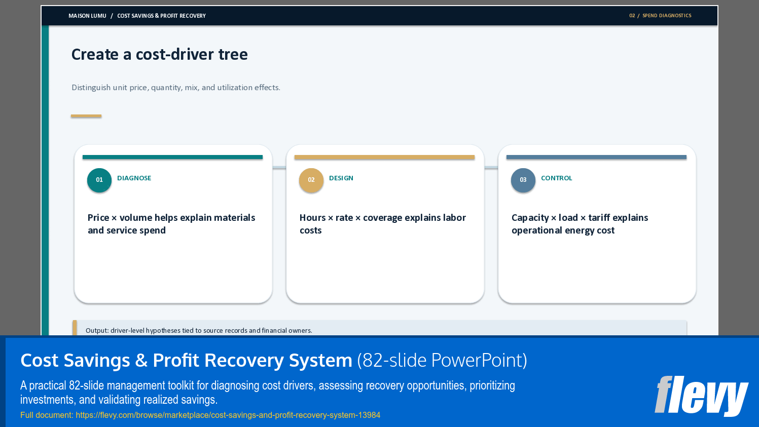Screen dimensions: 759x427
Task: Select the slide title 'Create a cost-driver tree'
Action: [x=160, y=54]
